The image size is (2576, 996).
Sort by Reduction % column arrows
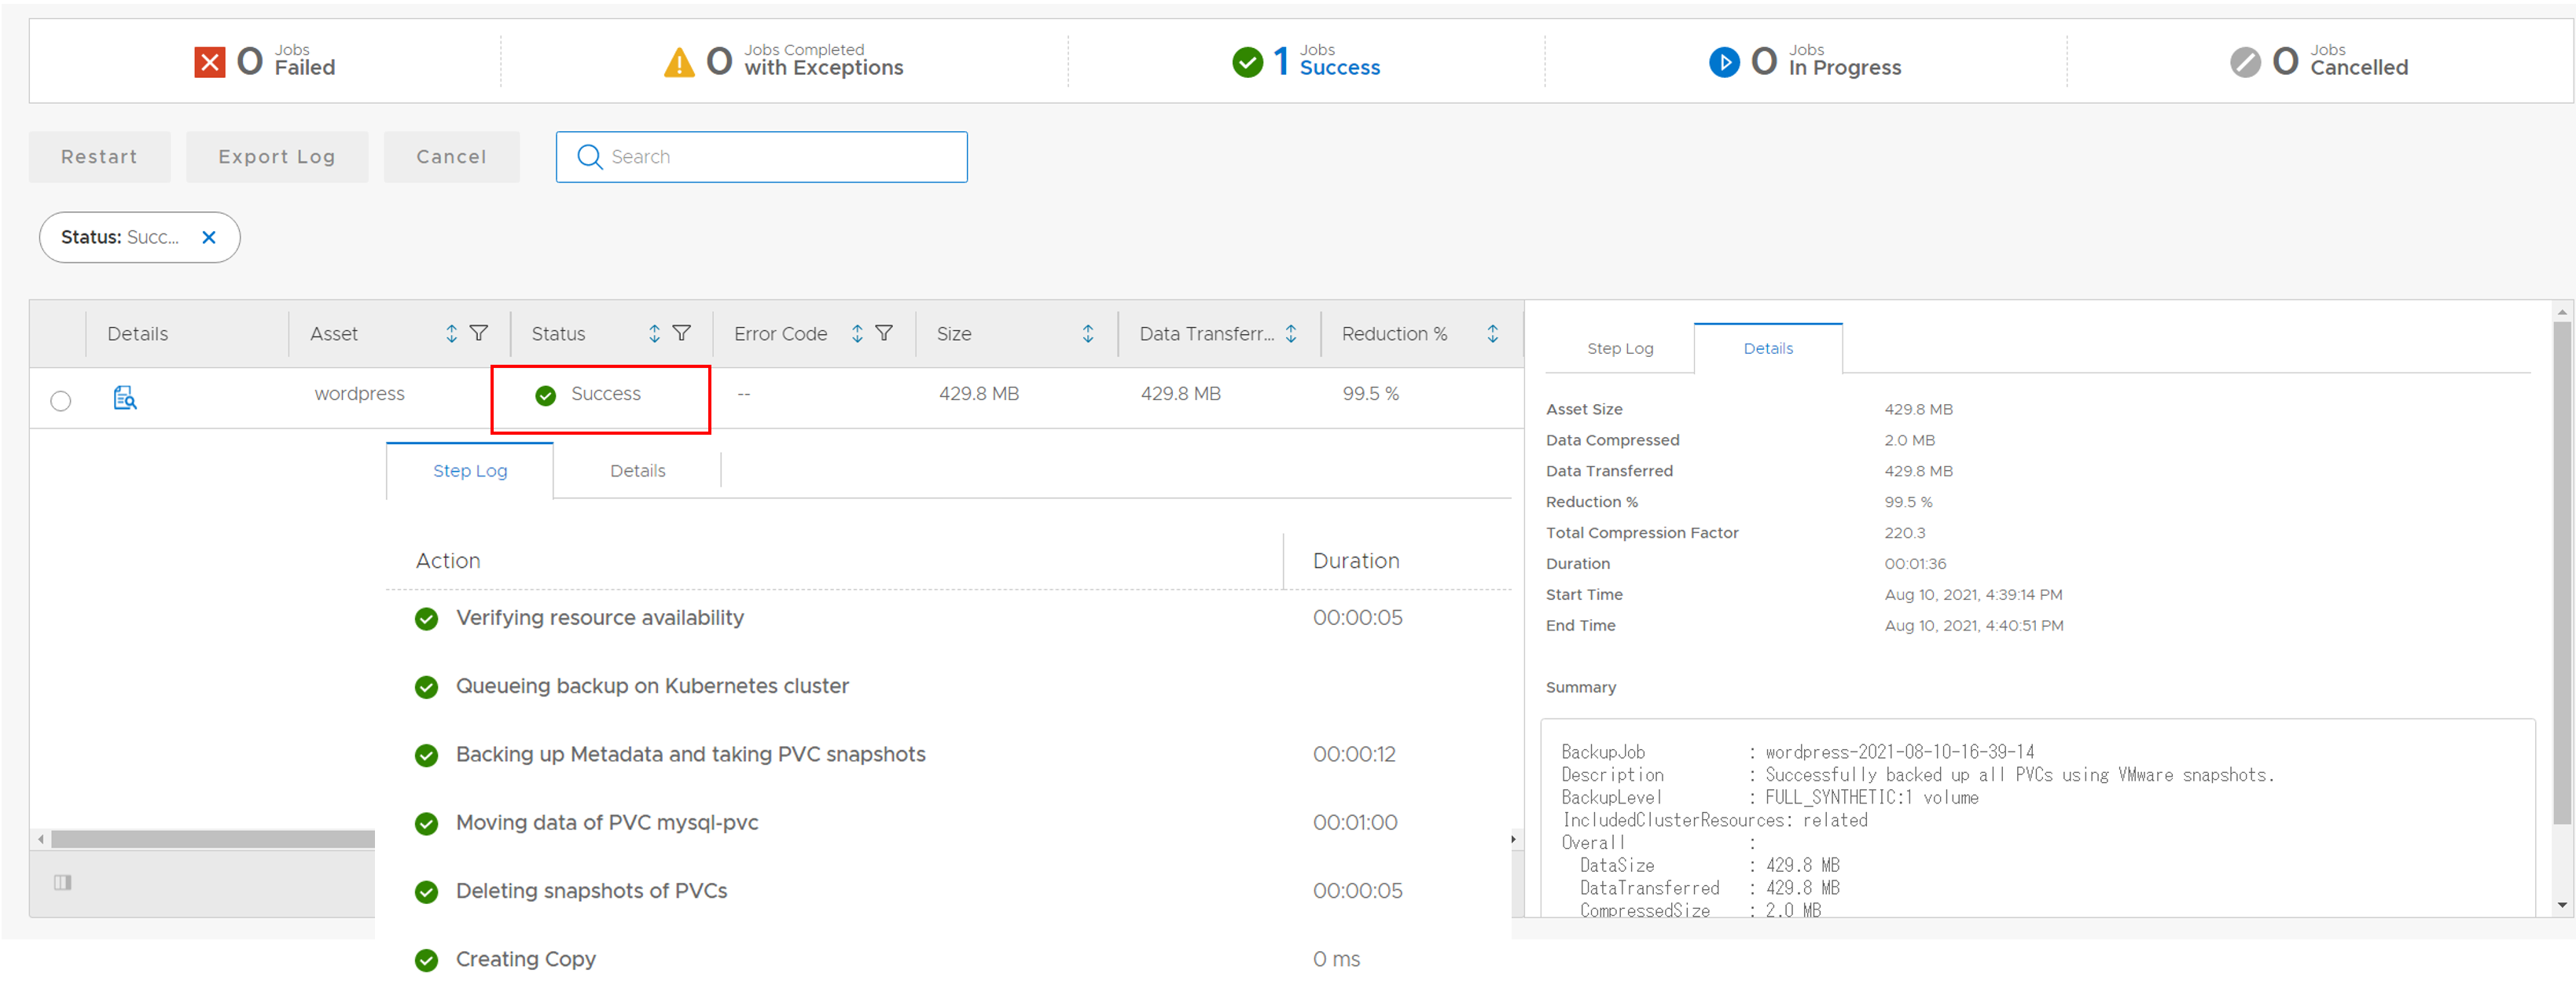coord(1493,333)
